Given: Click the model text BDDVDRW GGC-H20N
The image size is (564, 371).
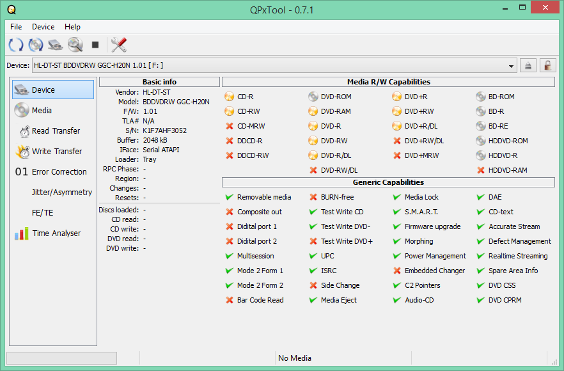Looking at the screenshot, I should point(176,102).
